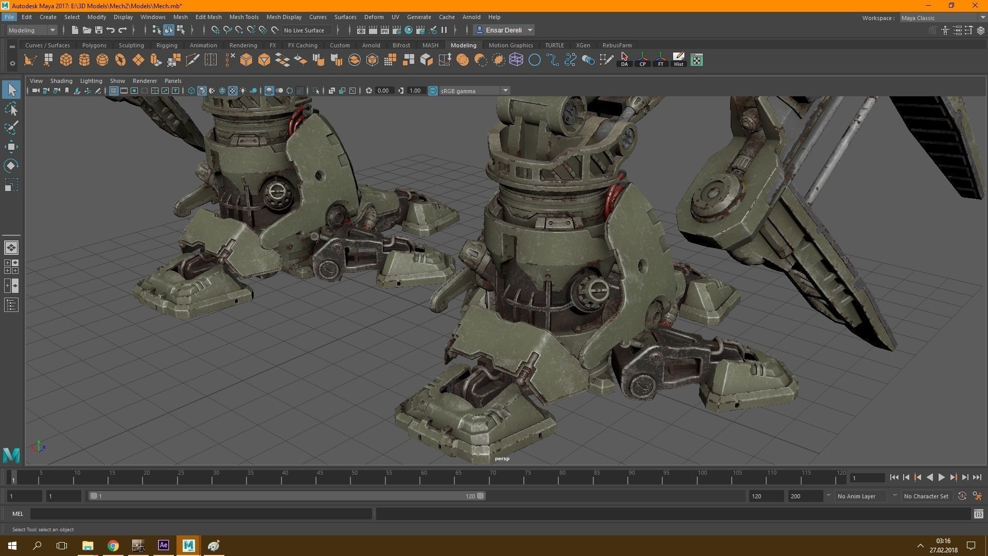Toggle the color management ON button
Screen dimensions: 988x556
click(433, 91)
